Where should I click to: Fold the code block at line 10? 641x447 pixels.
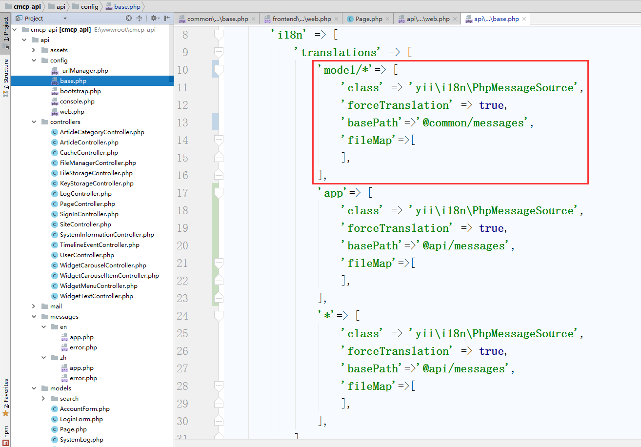coord(219,70)
